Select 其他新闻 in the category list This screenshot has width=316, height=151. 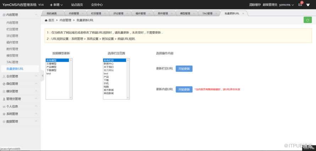(115, 93)
